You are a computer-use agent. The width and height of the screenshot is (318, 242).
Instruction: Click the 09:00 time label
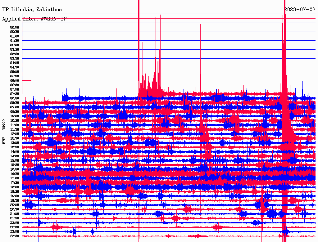[x=15, y=107]
